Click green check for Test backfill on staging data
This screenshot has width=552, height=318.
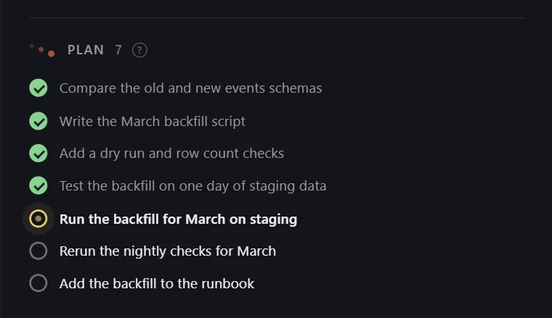38,185
